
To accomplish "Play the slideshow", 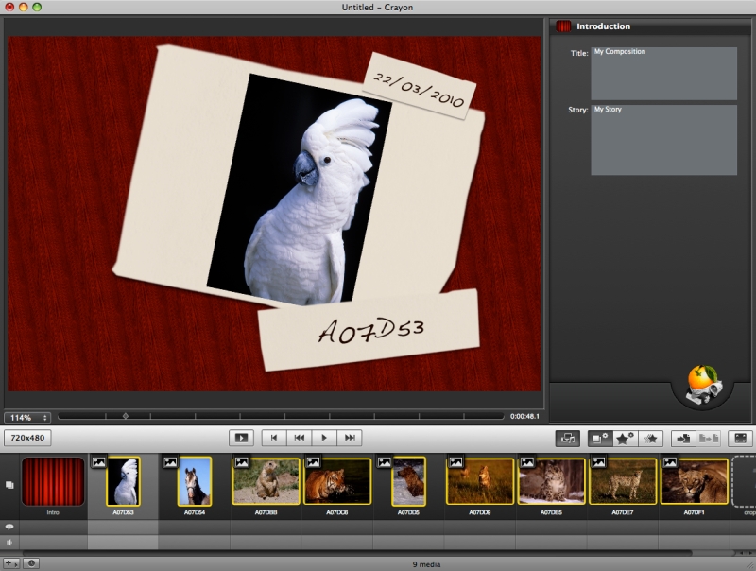I will click(324, 438).
